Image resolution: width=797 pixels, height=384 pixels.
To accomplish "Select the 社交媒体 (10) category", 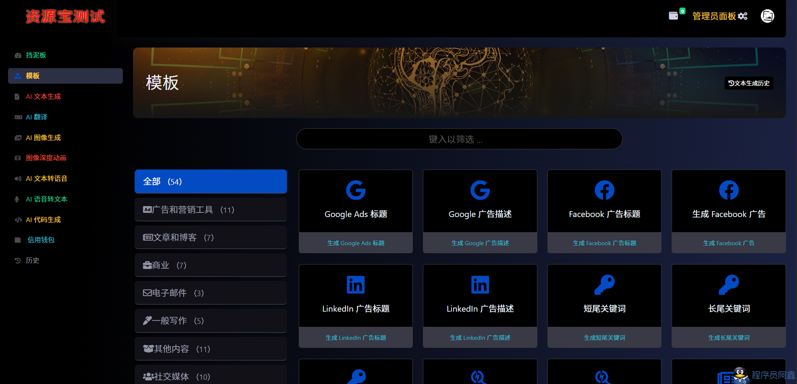I will point(211,375).
